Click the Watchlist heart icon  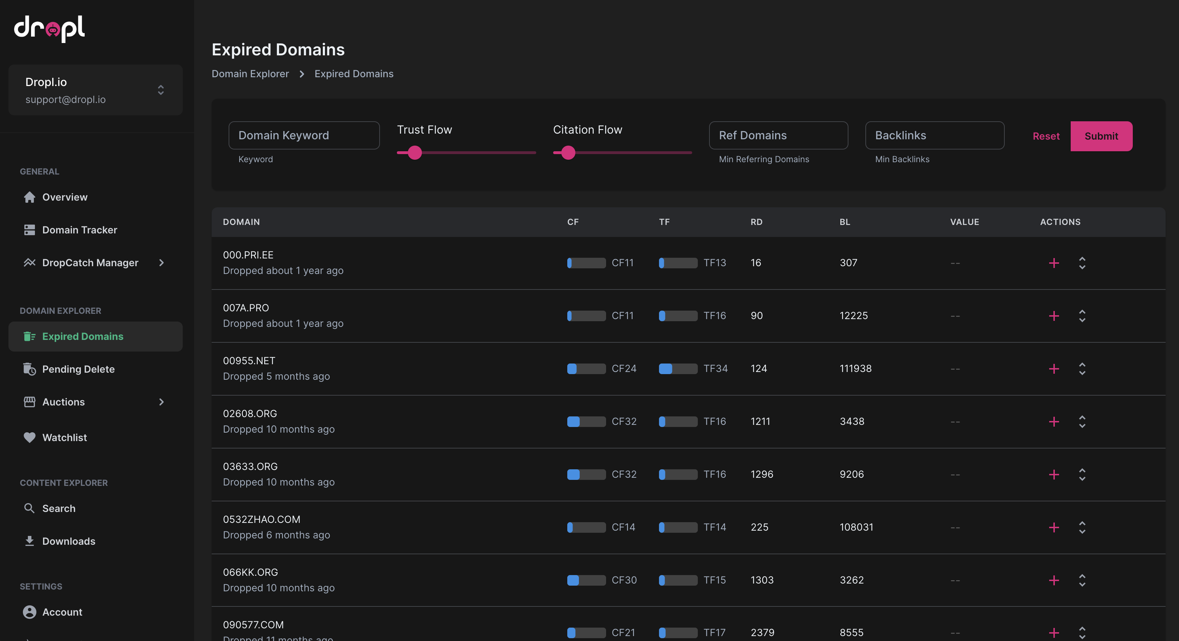click(30, 438)
